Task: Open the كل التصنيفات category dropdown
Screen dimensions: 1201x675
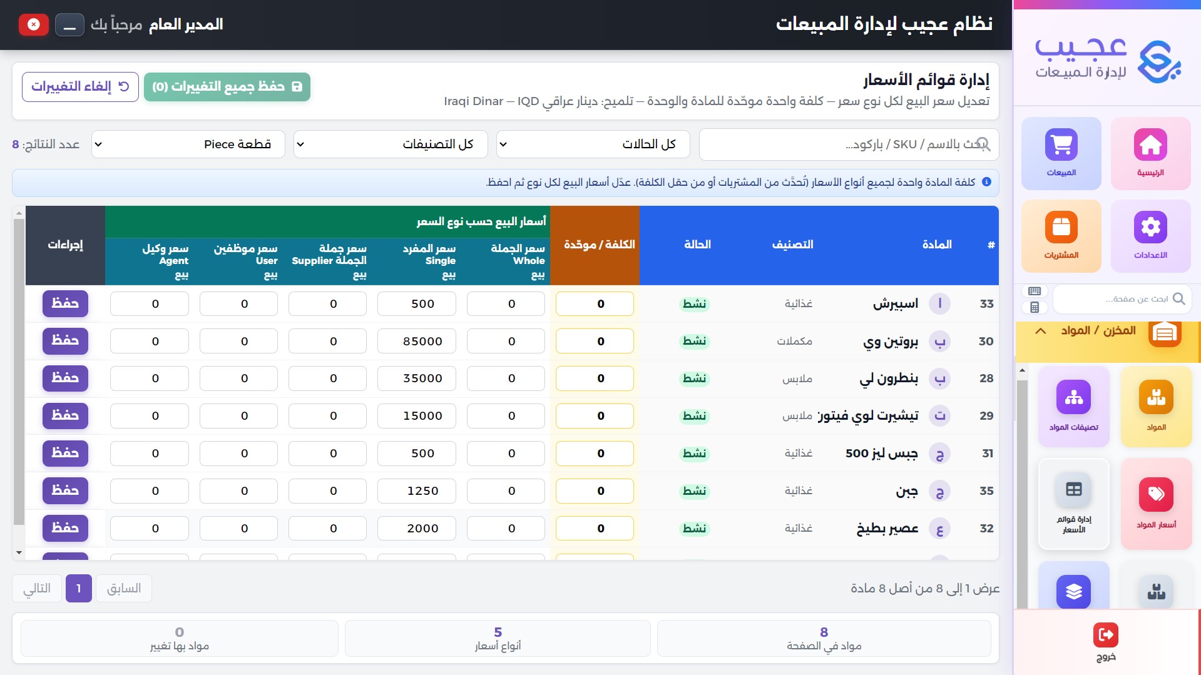Action: click(391, 144)
